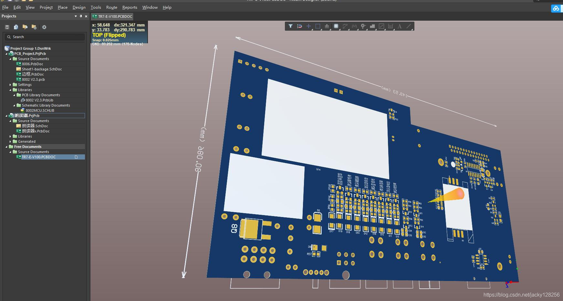563x301 pixels.
Task: Click the TOP (Flipped) layer readout
Action: [x=109, y=35]
